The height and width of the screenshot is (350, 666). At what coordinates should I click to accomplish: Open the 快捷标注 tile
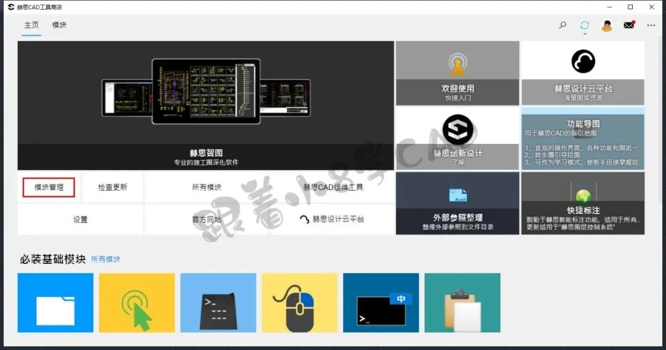pos(583,203)
